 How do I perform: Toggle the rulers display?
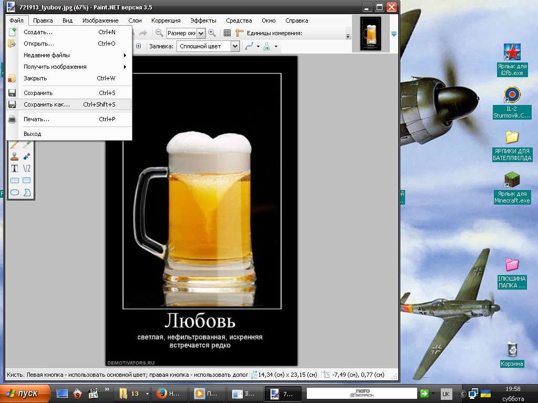tap(240, 33)
